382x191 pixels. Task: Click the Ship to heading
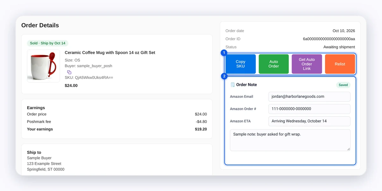point(34,152)
